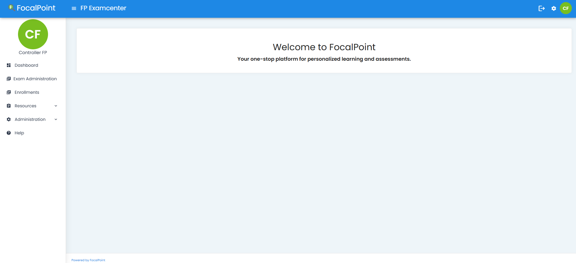Click the logout icon in the header

(541, 8)
